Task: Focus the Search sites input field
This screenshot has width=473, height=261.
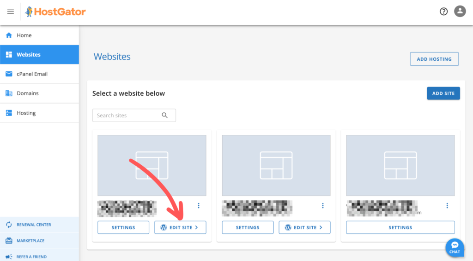Action: click(127, 116)
